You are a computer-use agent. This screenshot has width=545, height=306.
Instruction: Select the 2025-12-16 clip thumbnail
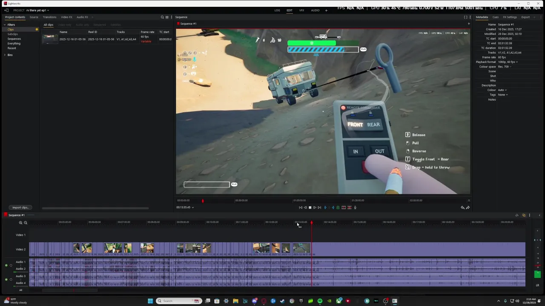pyautogui.click(x=50, y=39)
